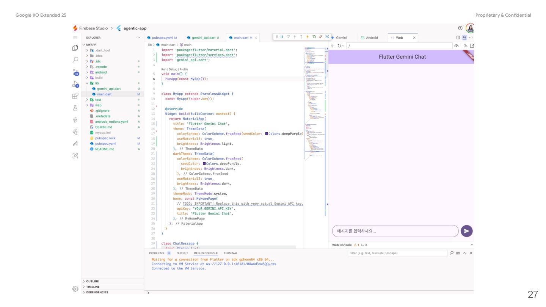The image size is (546, 307).
Task: Click the Korean message input field
Action: (x=395, y=231)
